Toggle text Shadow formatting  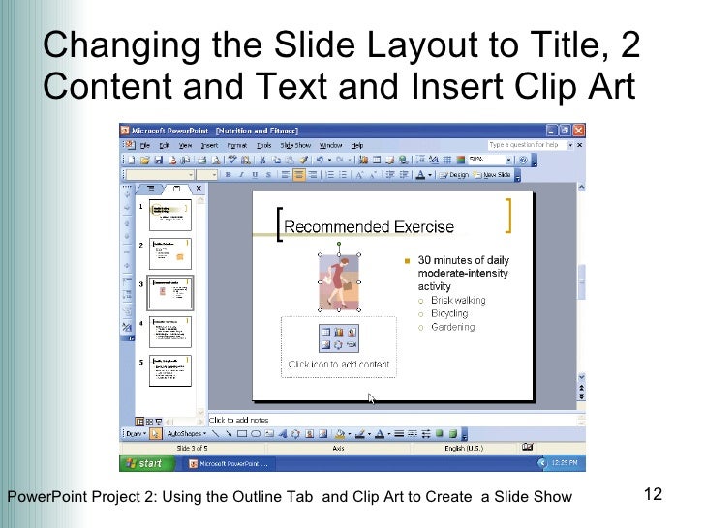(x=268, y=175)
